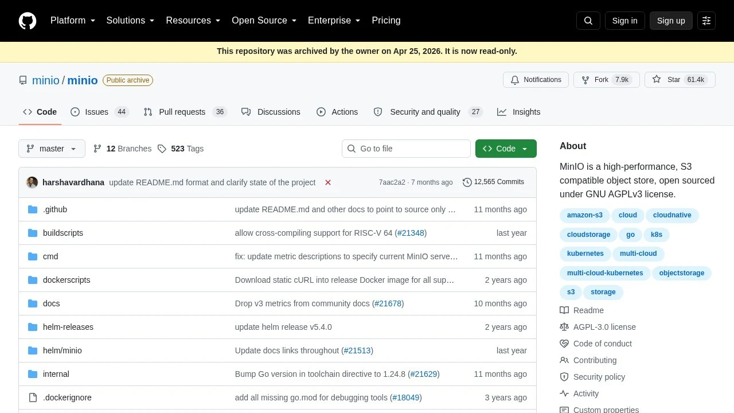734x413 pixels.
Task: Open the search magnifier button
Action: click(588, 21)
